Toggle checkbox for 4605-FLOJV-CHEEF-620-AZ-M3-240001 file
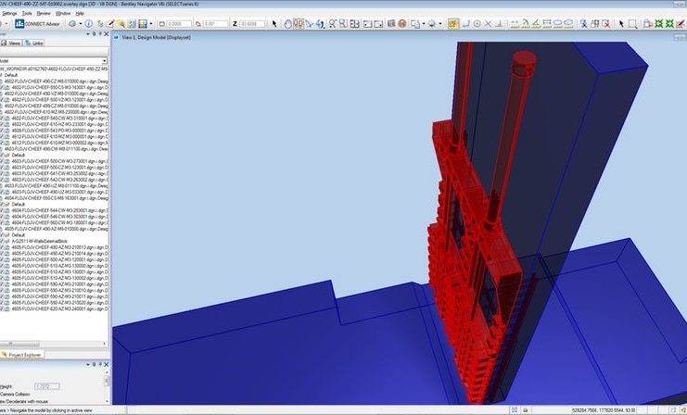687x415 pixels. [x=3, y=308]
